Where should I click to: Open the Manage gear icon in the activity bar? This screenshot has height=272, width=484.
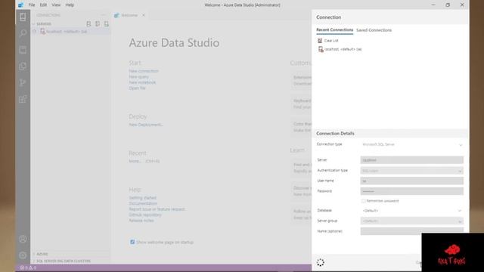(23, 255)
